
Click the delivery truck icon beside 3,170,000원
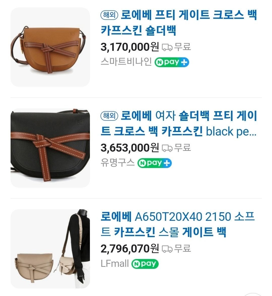[x=167, y=47]
